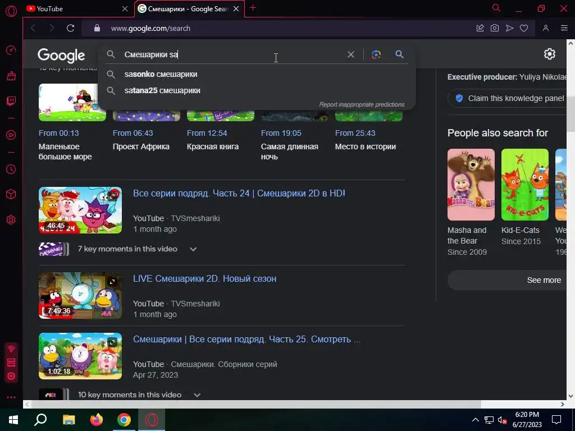The width and height of the screenshot is (575, 431).
Task: Open the profile account icon
Action: click(x=546, y=28)
